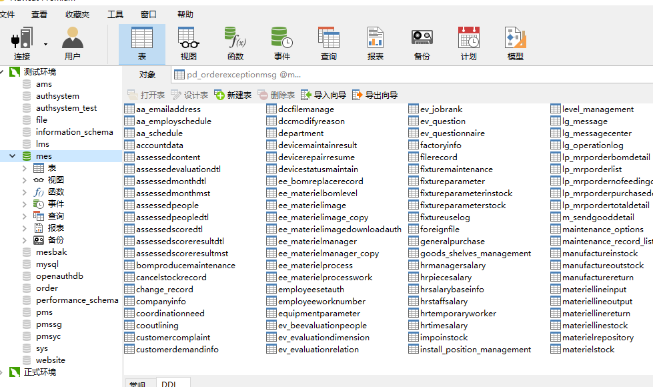The image size is (653, 387).
Task: Select the website database
Action: 51,360
